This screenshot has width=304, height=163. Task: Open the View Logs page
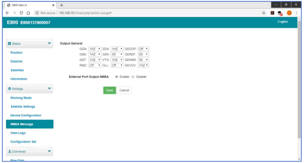point(18,133)
